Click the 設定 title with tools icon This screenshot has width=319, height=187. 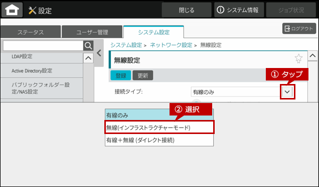[40, 10]
